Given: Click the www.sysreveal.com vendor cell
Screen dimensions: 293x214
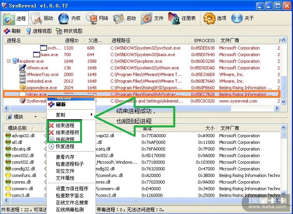Looking at the screenshot, I should click(x=238, y=101).
